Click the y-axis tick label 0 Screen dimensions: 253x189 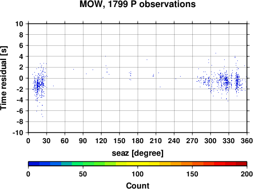point(21,78)
